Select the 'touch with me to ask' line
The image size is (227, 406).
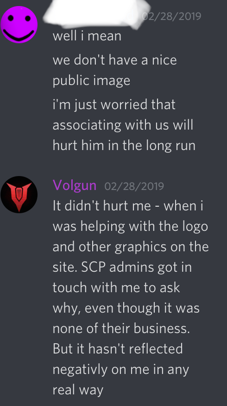(116, 288)
